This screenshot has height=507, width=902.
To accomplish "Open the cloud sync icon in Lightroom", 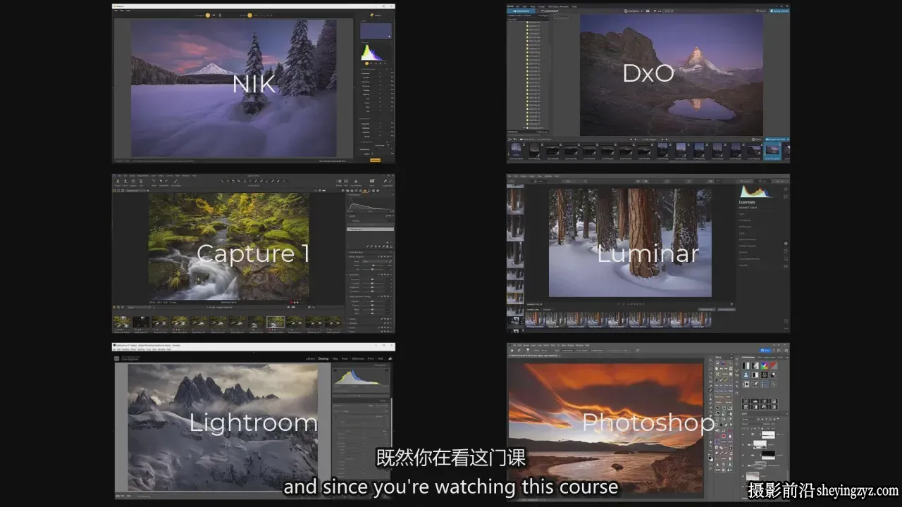I will [390, 358].
